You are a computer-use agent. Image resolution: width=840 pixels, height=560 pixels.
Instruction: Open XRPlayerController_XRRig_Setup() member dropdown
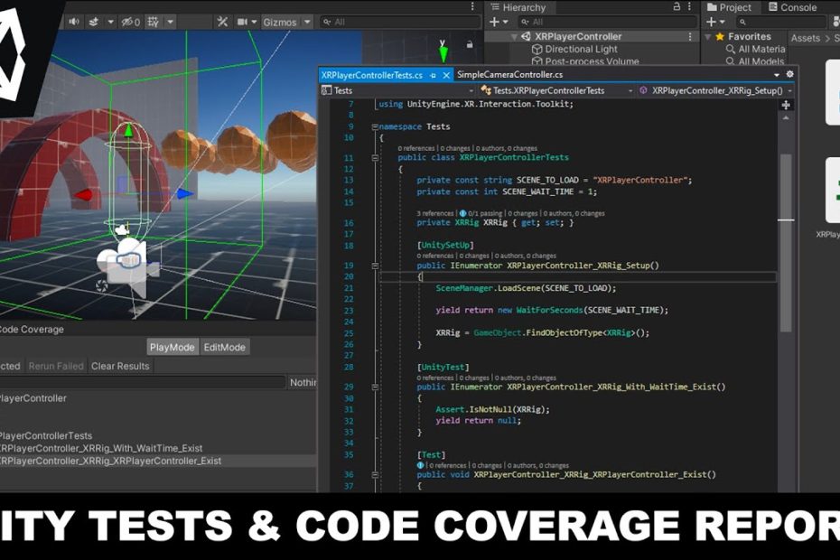pos(715,90)
